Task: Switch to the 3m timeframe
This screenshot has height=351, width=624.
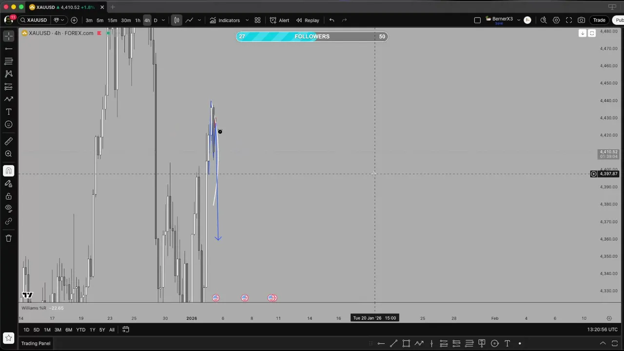Action: [89, 20]
